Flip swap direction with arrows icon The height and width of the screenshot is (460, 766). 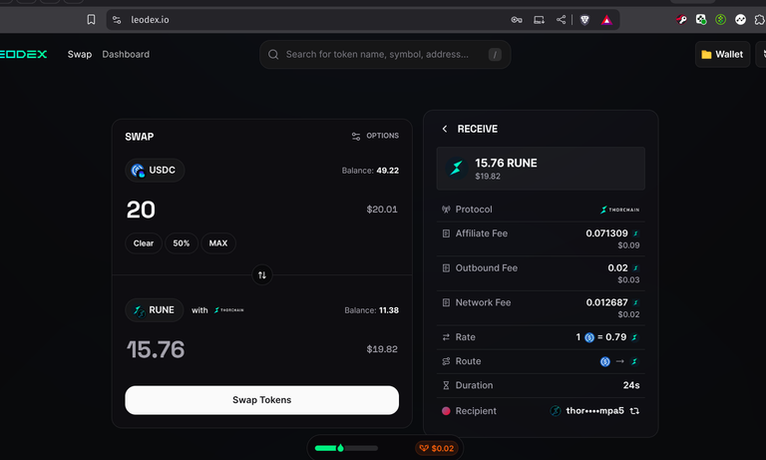[x=262, y=275]
